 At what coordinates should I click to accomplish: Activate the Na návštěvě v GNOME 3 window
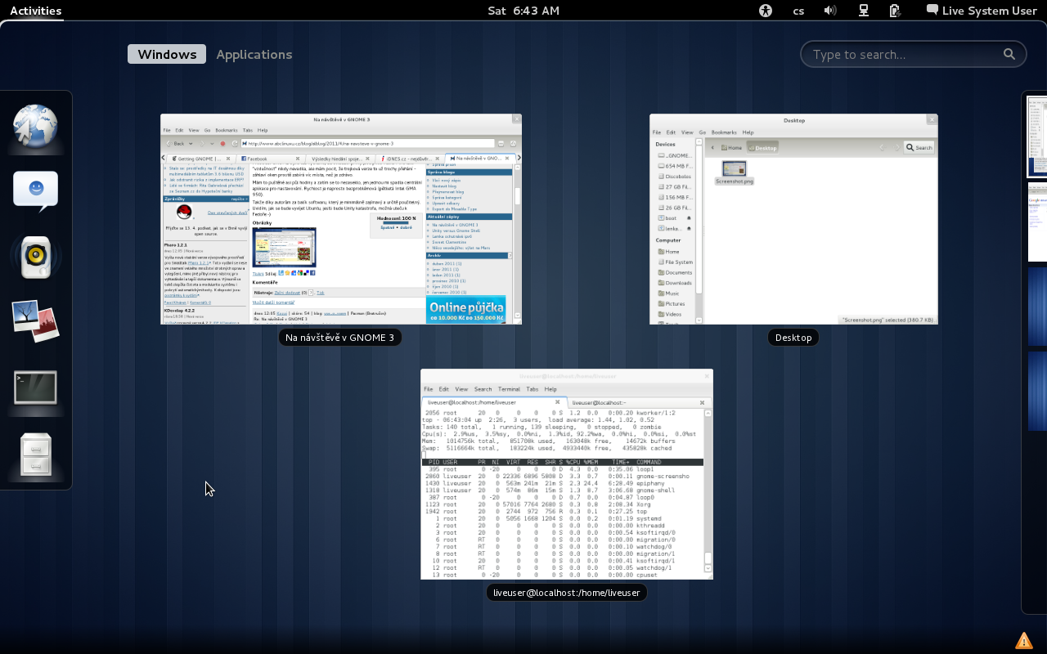341,219
